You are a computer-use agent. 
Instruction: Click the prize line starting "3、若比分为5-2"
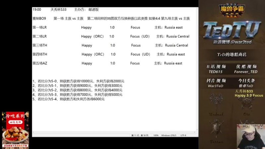click(x=78, y=90)
